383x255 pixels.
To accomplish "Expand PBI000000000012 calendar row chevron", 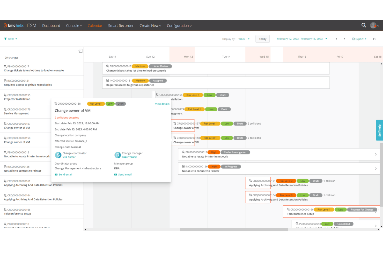I will (376, 154).
